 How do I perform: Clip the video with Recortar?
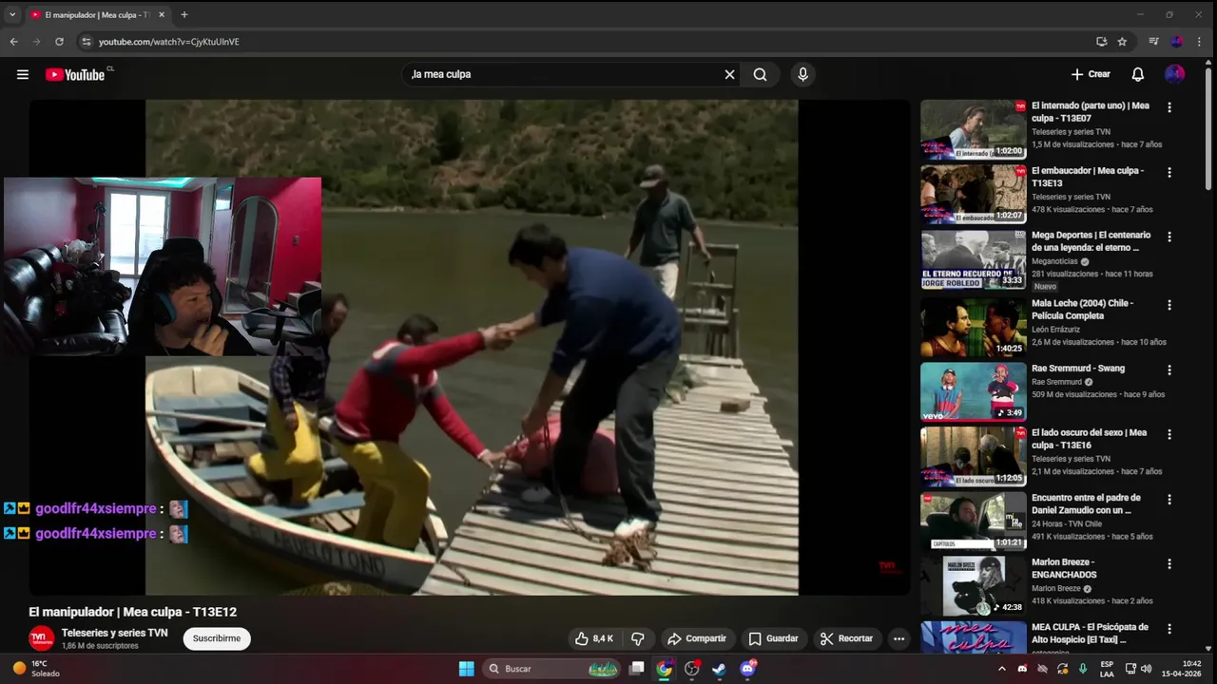click(846, 638)
